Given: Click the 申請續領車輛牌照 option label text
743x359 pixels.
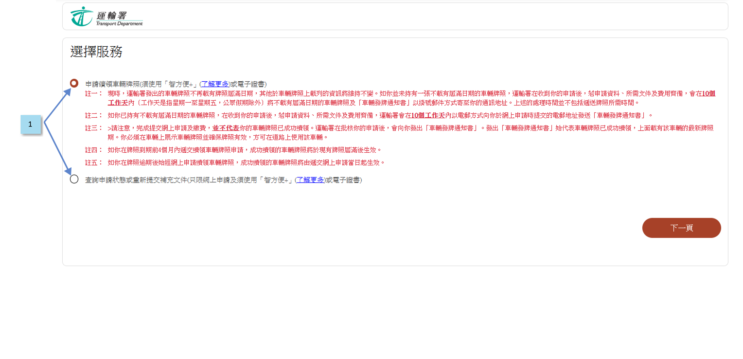Looking at the screenshot, I should tap(112, 84).
